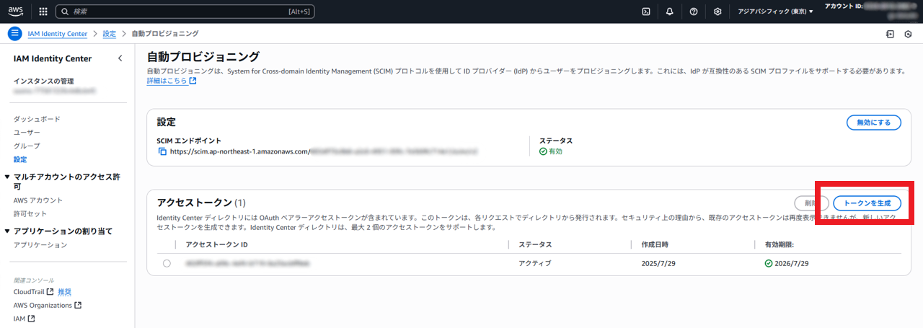
Task: Toggle the blue hamburger navigation menu
Action: (x=15, y=34)
